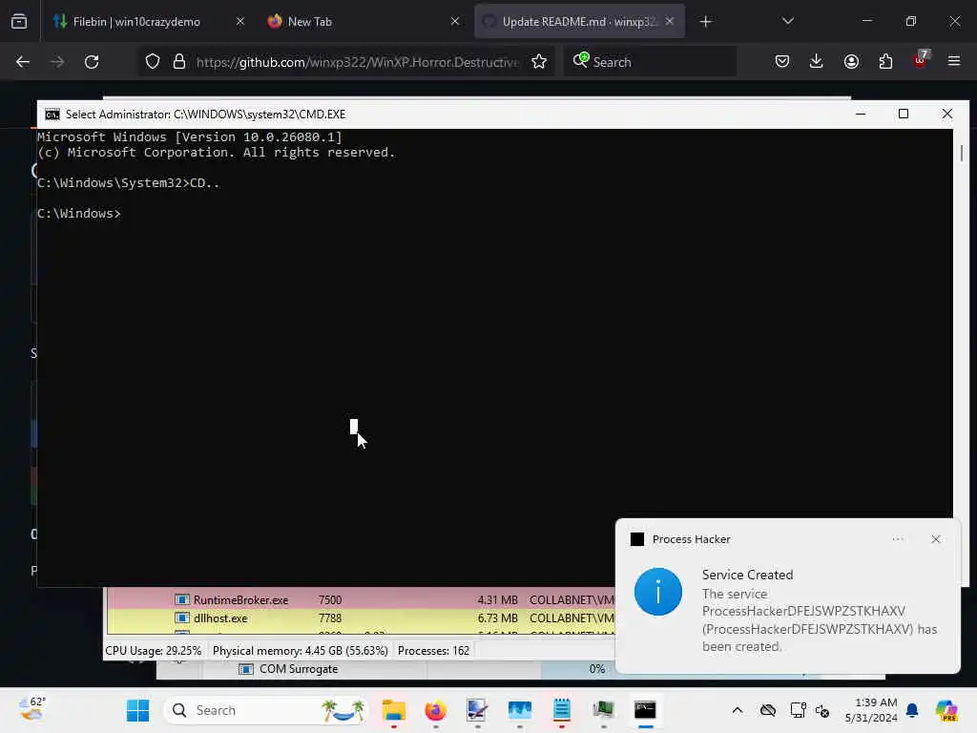Viewport: 977px width, 733px height.
Task: Go forward one page in Firefox
Action: click(56, 62)
